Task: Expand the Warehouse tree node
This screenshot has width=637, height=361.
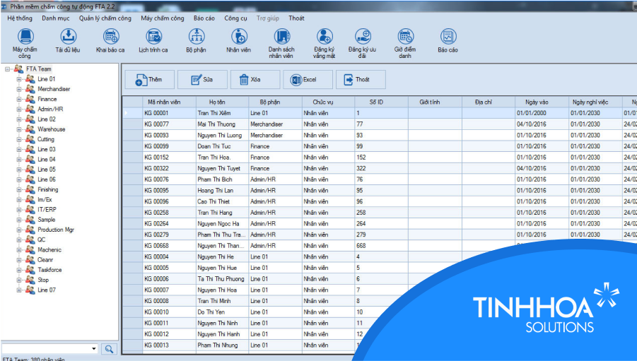Action: (x=19, y=129)
